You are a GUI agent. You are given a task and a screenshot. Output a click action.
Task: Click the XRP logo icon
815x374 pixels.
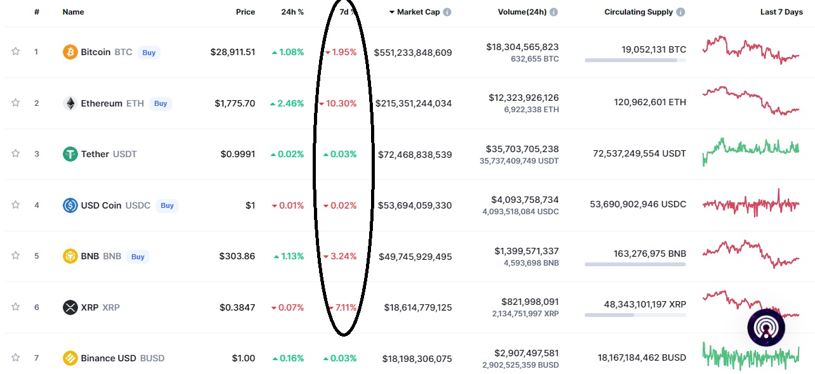tap(70, 307)
